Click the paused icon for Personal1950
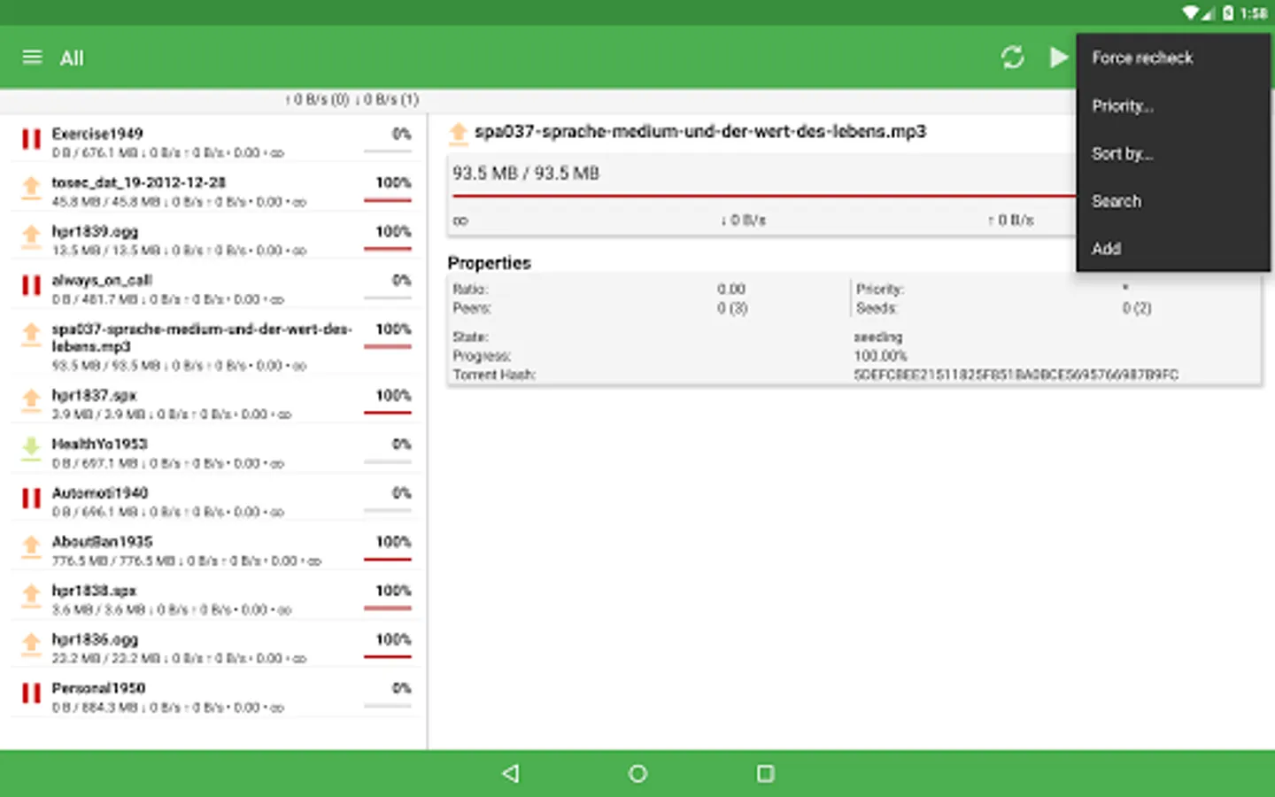Image resolution: width=1275 pixels, height=797 pixels. (31, 693)
